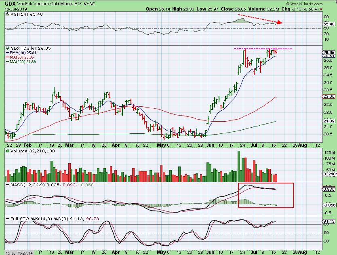Viewport: 337px width, 255px height.
Task: Click the green dash of MA(200) legend
Action: click(8, 62)
